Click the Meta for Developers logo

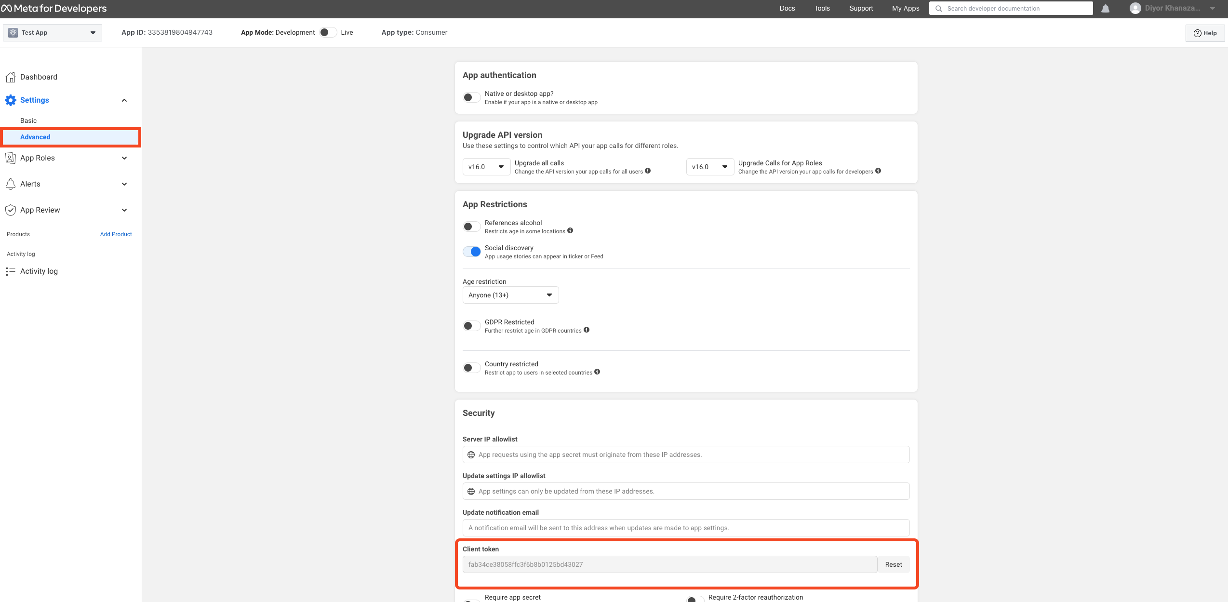(x=54, y=9)
